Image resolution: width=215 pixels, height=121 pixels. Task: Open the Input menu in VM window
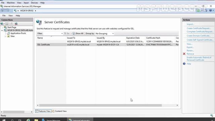point(26,3)
